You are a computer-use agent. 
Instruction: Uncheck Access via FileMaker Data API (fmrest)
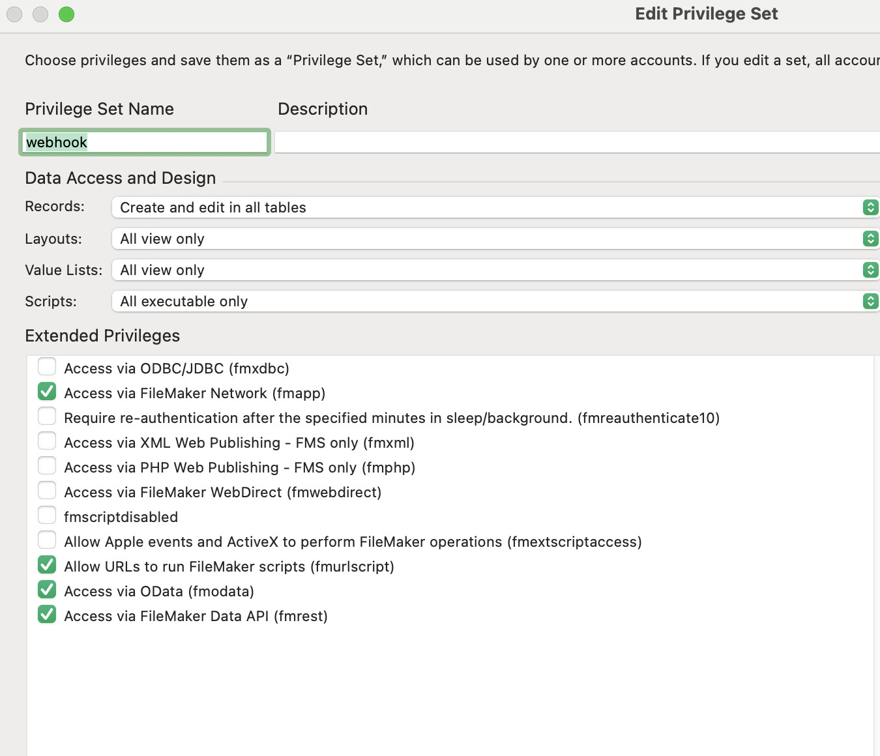coord(47,615)
